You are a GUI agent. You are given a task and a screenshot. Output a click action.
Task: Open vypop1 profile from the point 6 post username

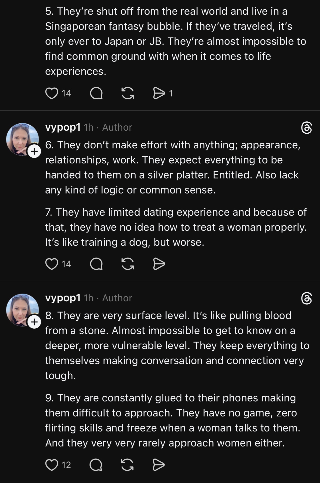click(x=63, y=127)
